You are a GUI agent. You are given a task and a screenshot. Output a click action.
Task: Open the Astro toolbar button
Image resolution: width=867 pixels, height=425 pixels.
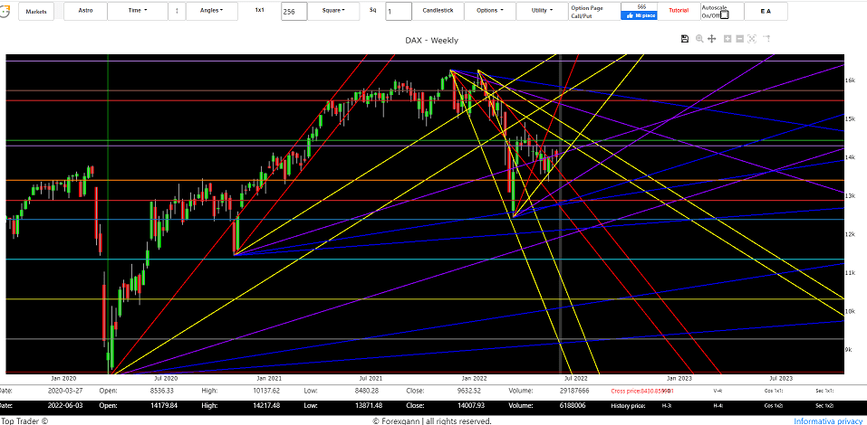(84, 11)
